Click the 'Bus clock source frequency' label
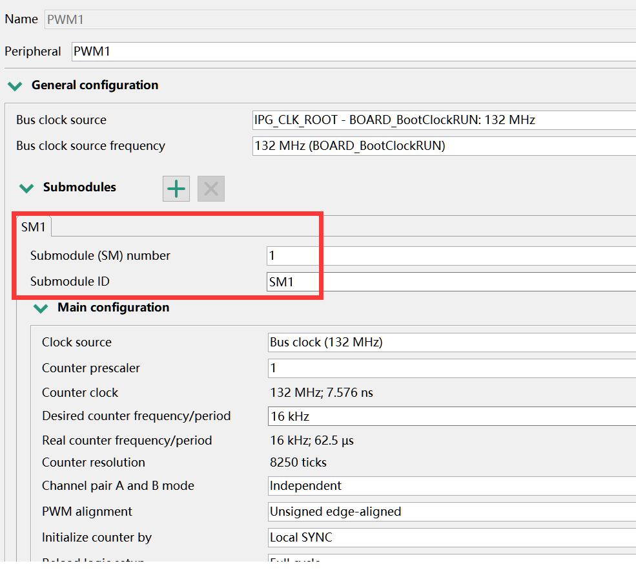636x570 pixels. (91, 146)
